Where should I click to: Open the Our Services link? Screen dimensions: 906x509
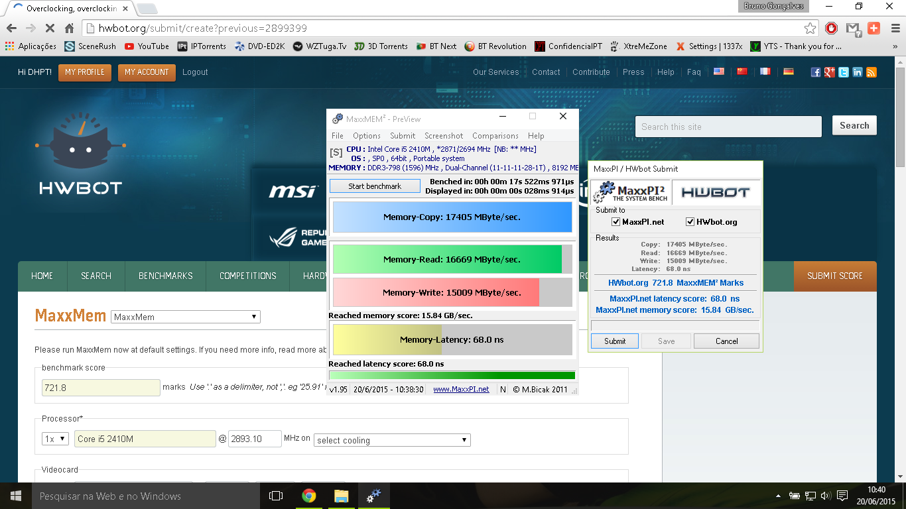[495, 72]
